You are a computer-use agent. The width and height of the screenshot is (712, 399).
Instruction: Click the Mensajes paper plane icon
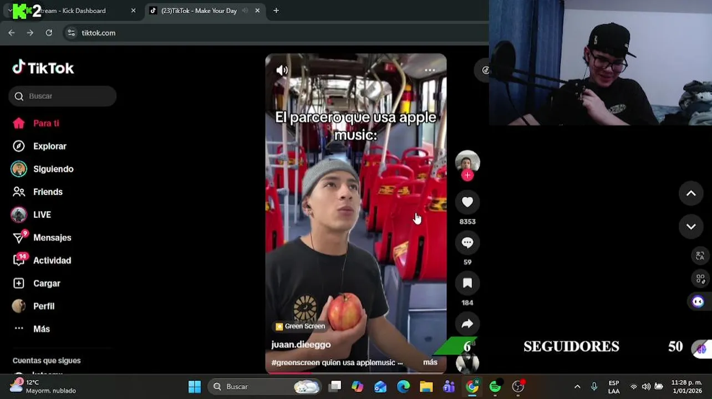click(19, 238)
